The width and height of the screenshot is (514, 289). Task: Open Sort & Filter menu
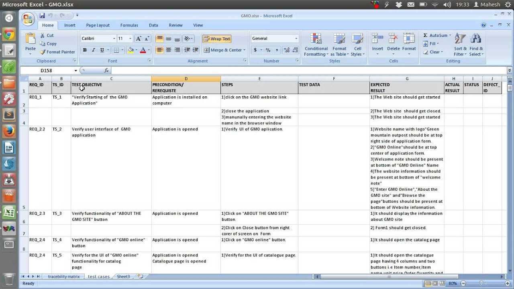(x=460, y=45)
